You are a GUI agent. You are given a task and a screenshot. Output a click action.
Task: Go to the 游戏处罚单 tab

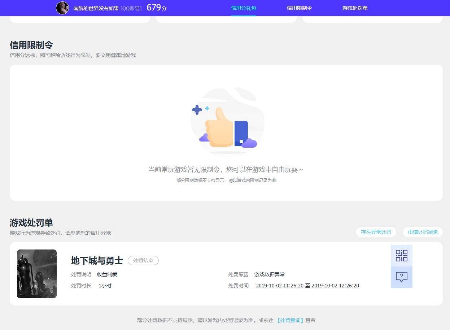point(355,8)
